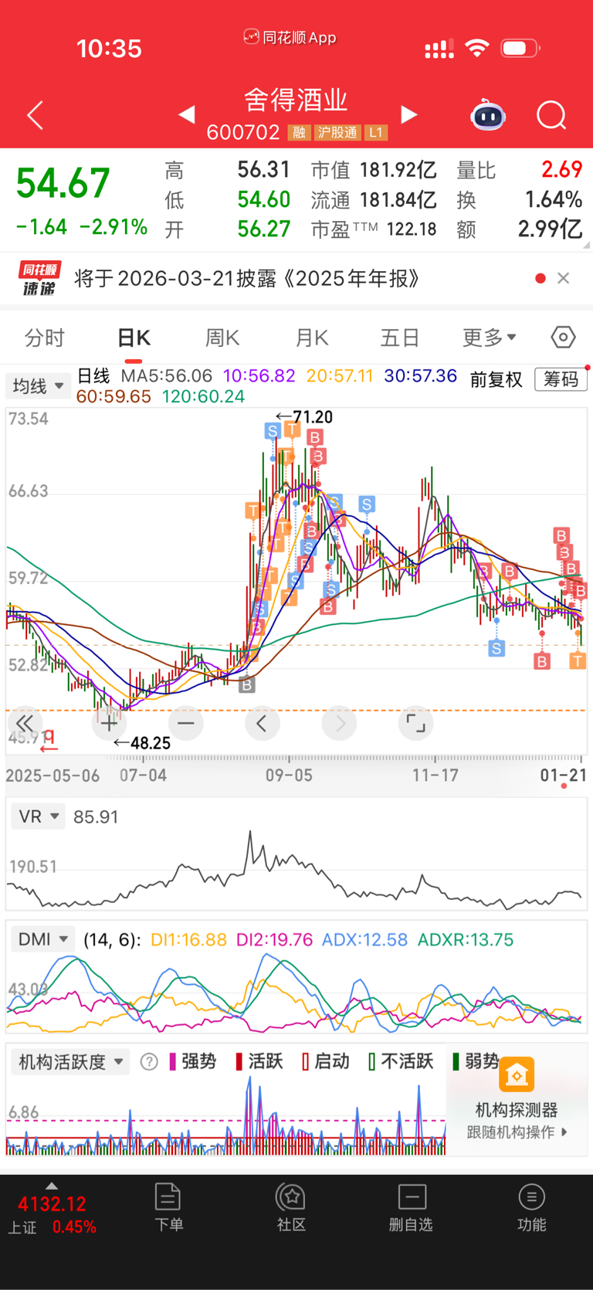Open the VR indicator dropdown

pos(38,816)
